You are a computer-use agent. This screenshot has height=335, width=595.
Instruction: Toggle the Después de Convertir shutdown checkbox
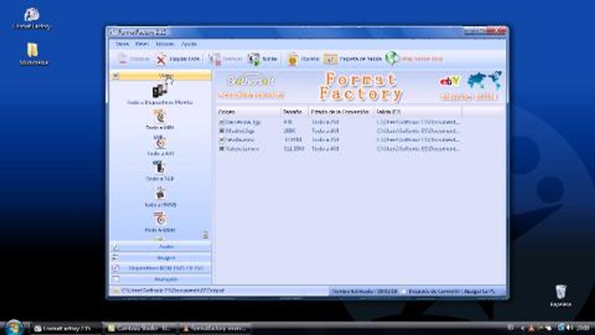[404, 291]
